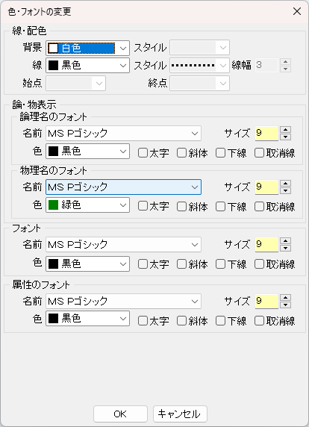Increase 線幅 with the up arrow
The image size is (309, 427).
click(285, 62)
